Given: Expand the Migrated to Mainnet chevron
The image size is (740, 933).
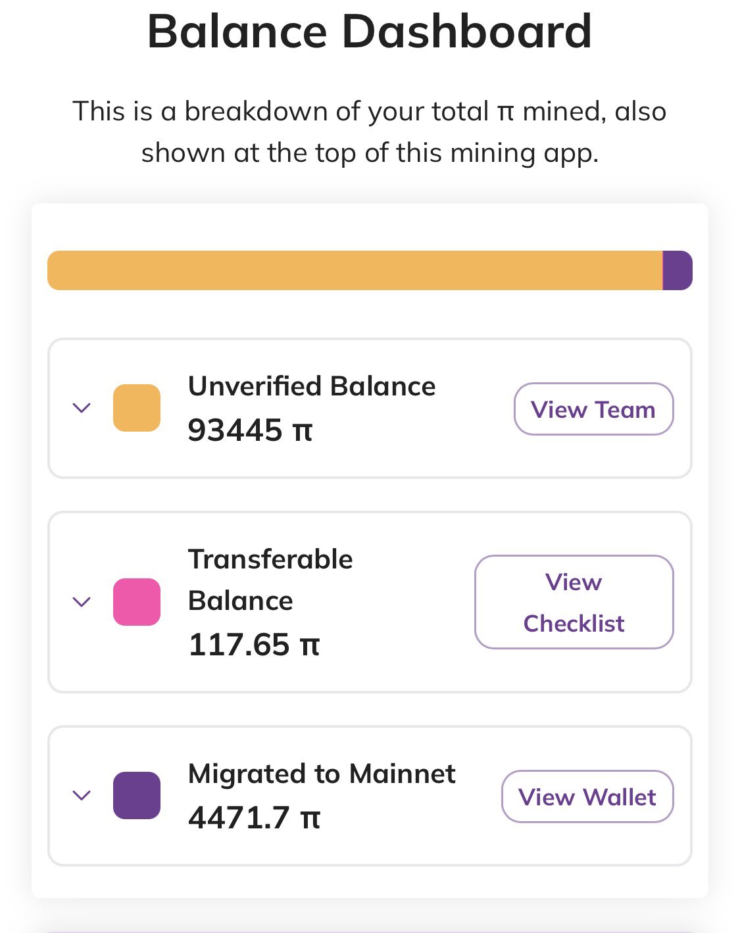Looking at the screenshot, I should click(81, 795).
